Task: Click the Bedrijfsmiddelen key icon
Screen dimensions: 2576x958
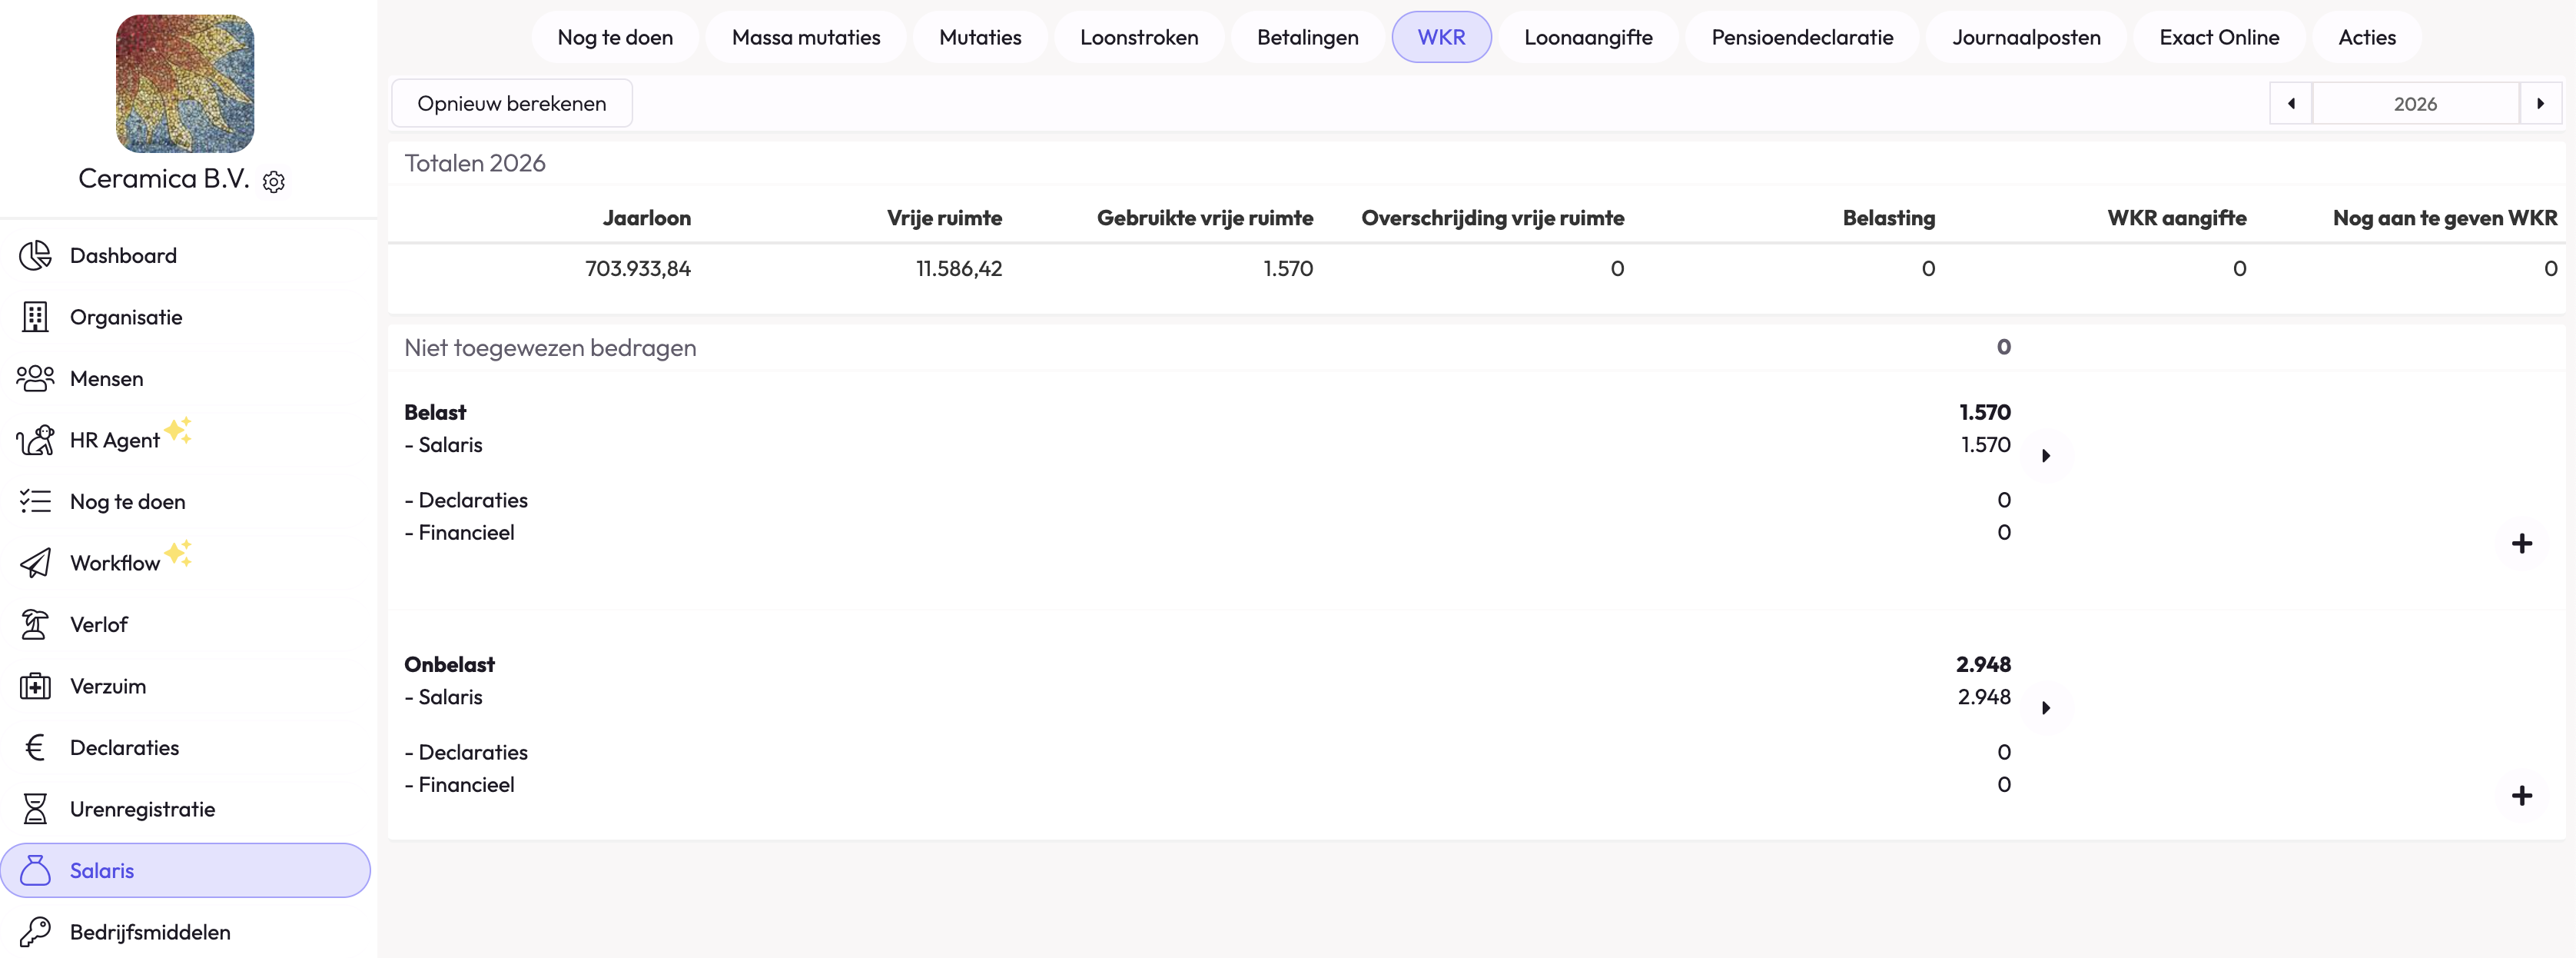Action: click(35, 932)
